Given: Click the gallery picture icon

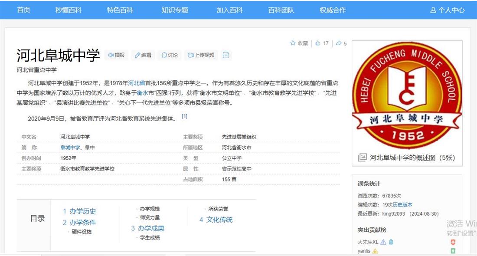Looking at the screenshot, I should coord(362,158).
